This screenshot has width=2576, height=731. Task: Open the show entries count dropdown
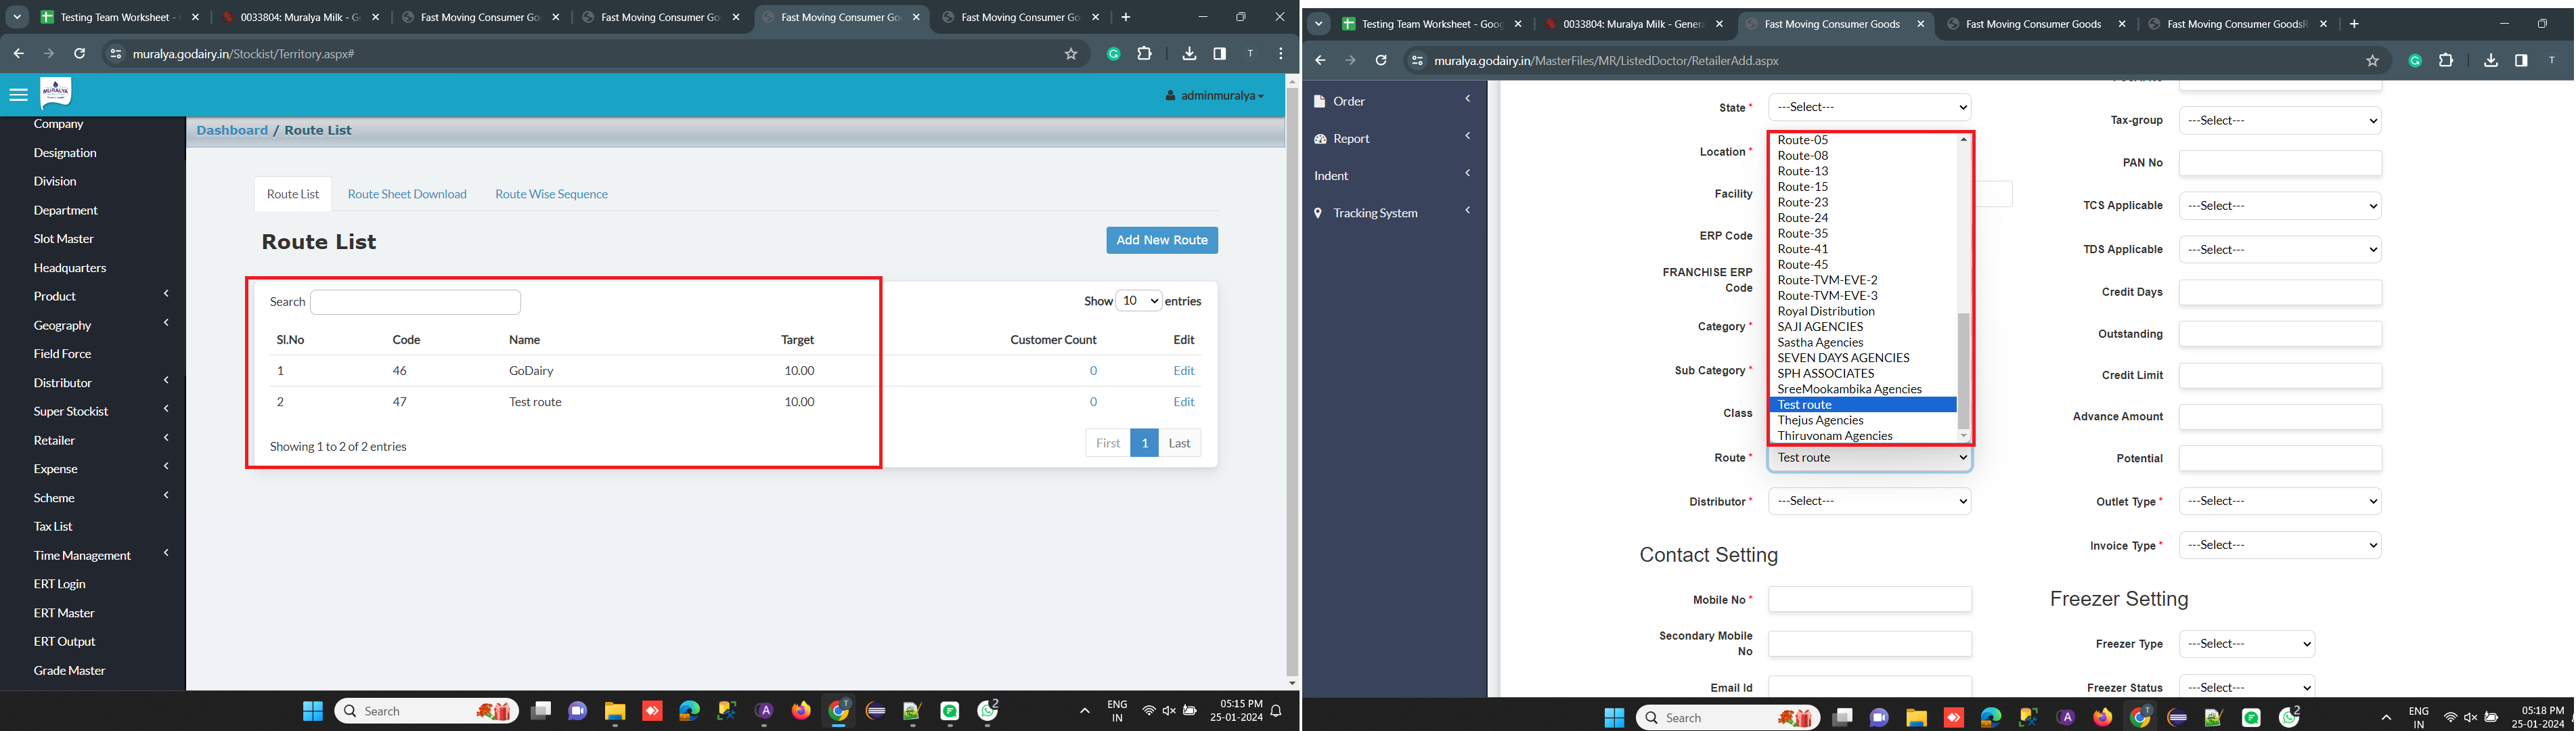(x=1138, y=301)
